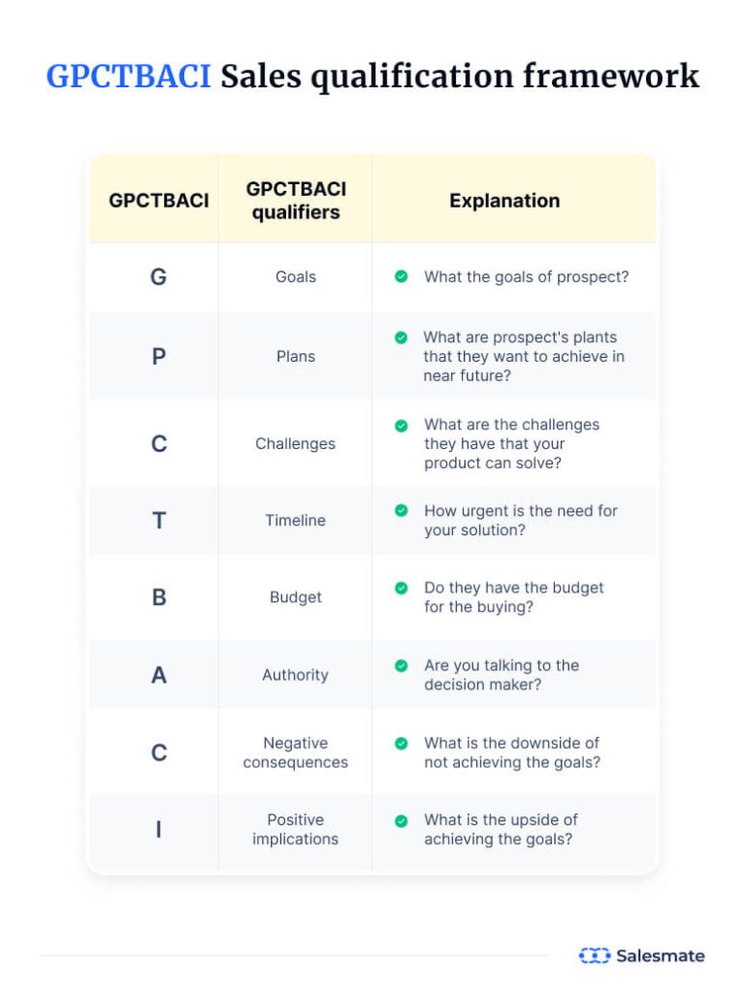Click the Salesmate logo icon

click(594, 956)
